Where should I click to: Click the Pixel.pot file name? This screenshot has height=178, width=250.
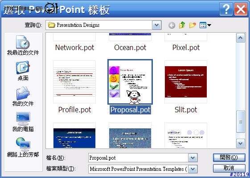coord(186,47)
